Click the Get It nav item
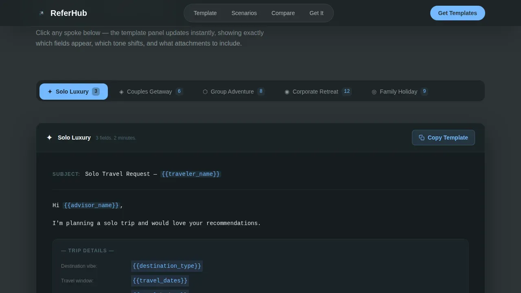521x293 pixels. pyautogui.click(x=317, y=13)
